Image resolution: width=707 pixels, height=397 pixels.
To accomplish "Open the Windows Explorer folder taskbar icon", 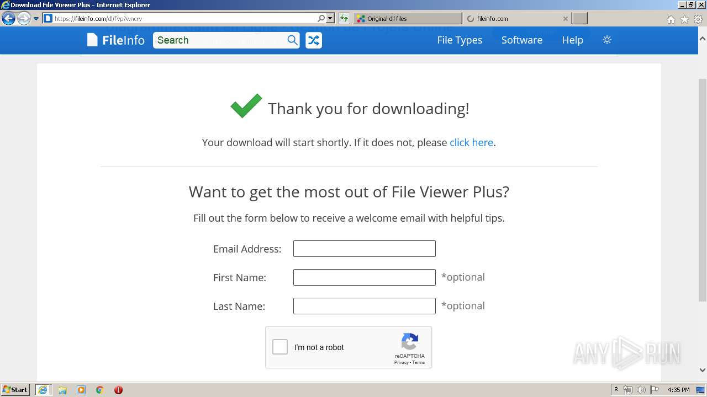I will (x=62, y=390).
